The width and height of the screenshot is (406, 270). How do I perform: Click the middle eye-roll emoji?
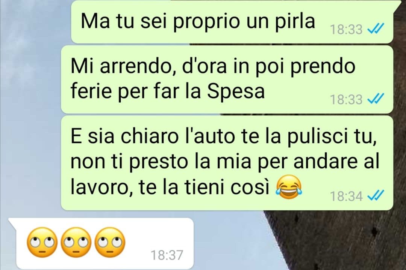[76, 242]
